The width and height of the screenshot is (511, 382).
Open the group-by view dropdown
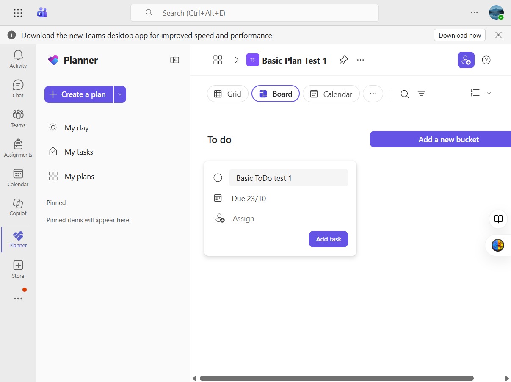[x=481, y=93]
